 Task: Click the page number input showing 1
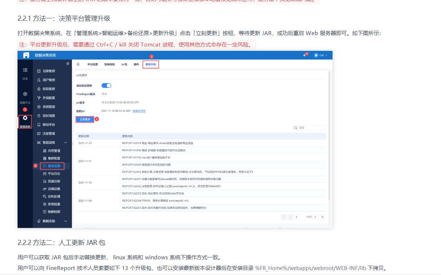click(300, 217)
